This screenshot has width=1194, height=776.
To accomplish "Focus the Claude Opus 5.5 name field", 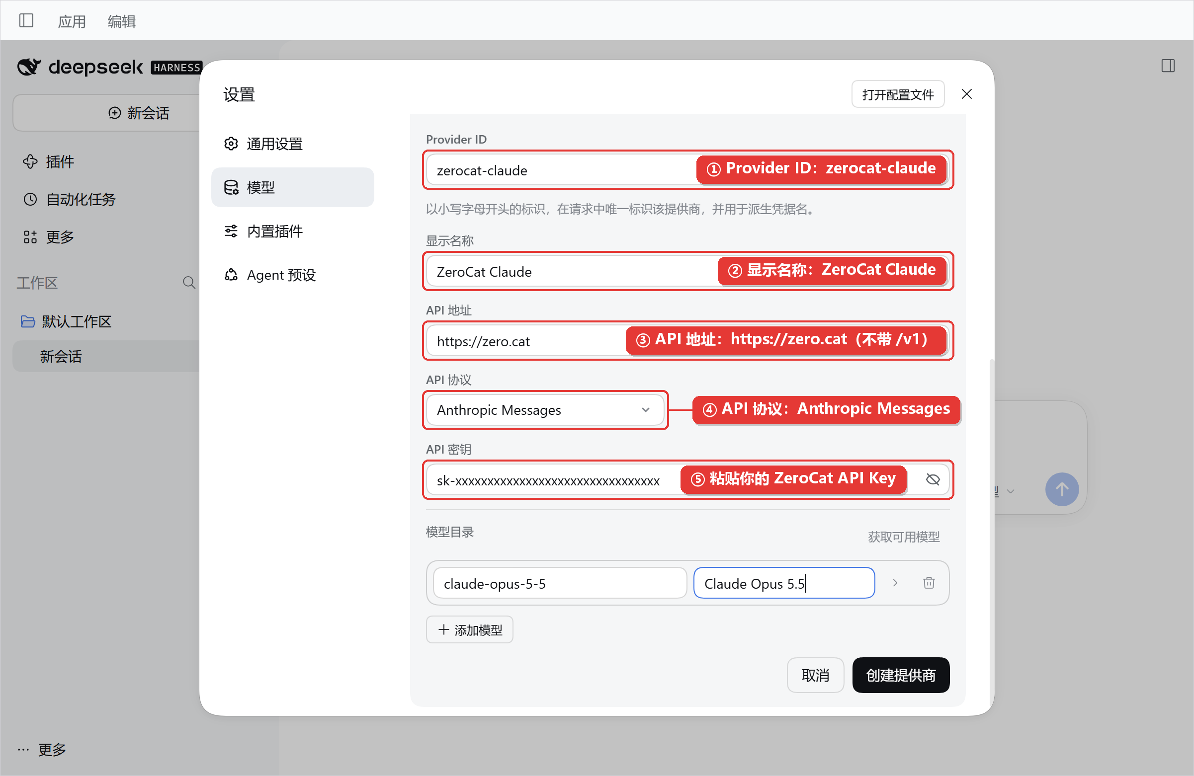I will pos(783,583).
